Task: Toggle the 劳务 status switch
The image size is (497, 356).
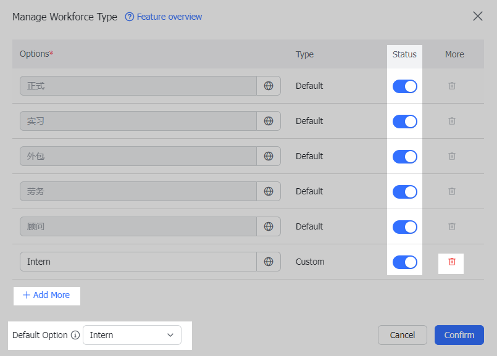Action: (x=404, y=192)
